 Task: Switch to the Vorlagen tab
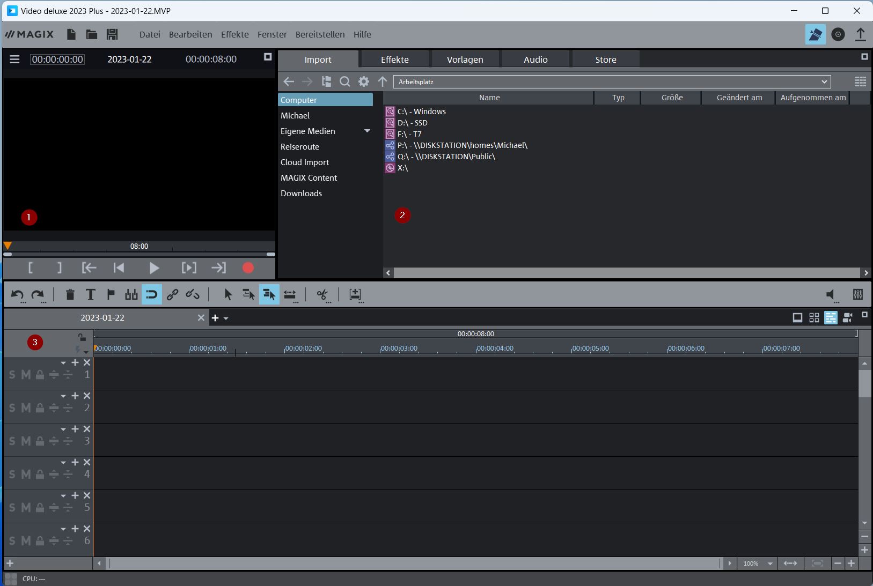pyautogui.click(x=465, y=60)
